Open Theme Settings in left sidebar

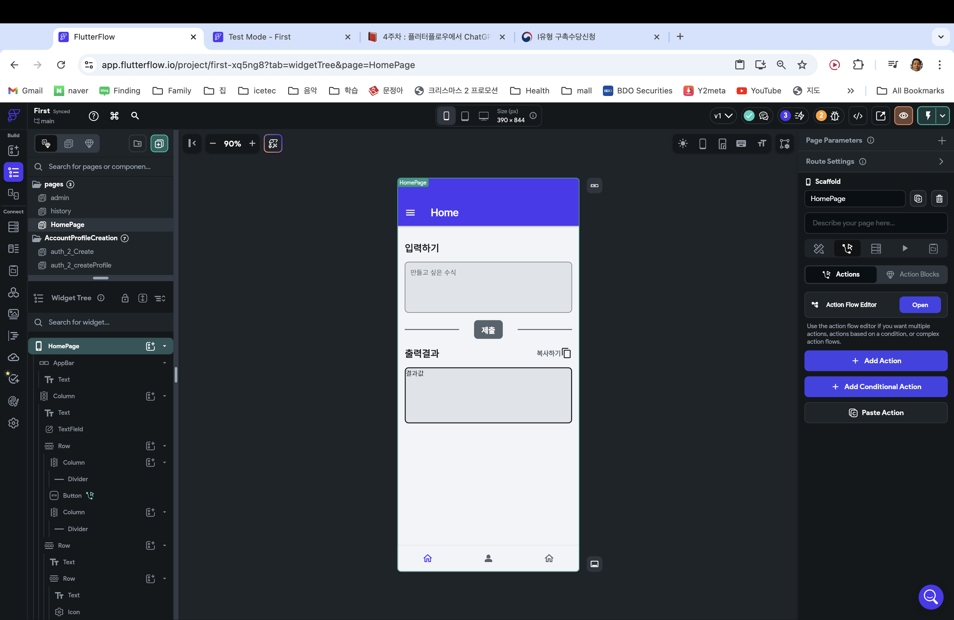tap(13, 401)
